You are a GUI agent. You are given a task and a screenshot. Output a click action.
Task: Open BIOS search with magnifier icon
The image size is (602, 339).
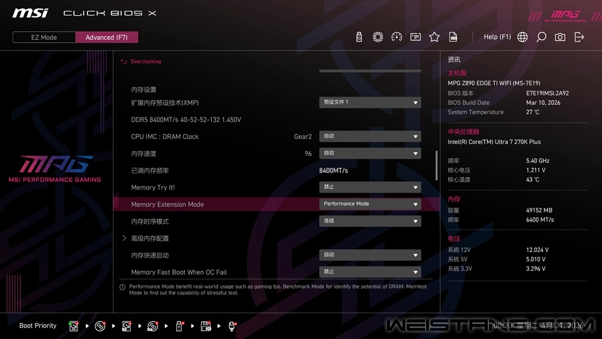tap(541, 37)
